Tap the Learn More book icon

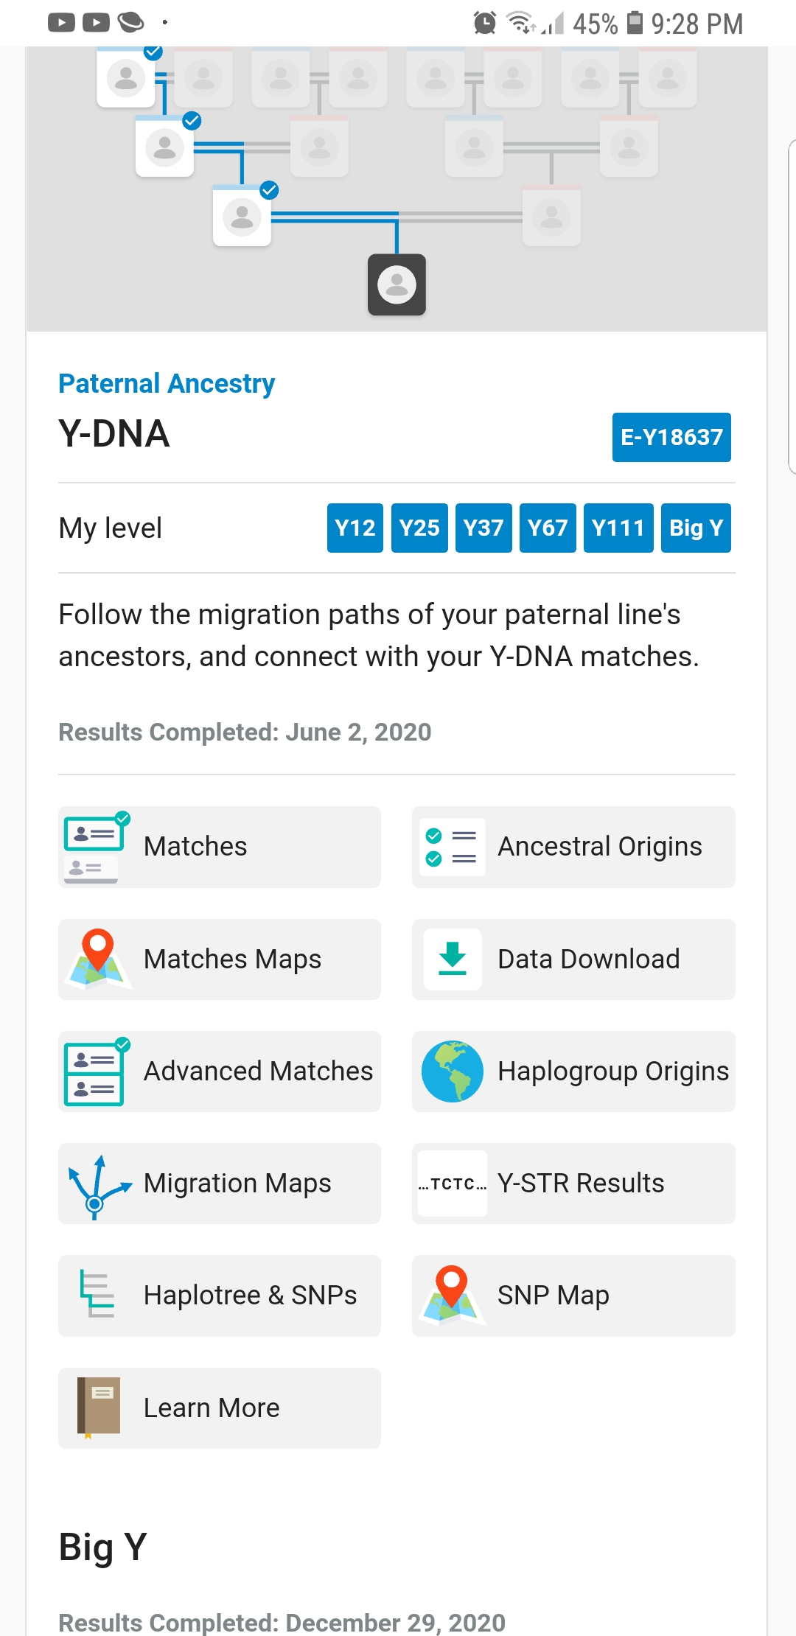click(x=98, y=1408)
